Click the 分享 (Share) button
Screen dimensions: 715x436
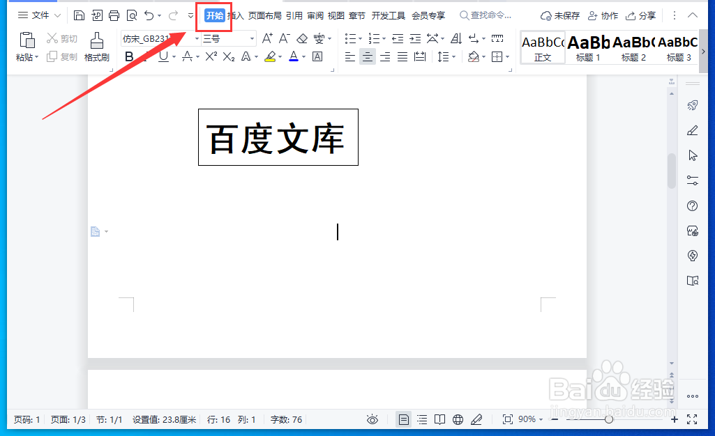click(x=640, y=15)
